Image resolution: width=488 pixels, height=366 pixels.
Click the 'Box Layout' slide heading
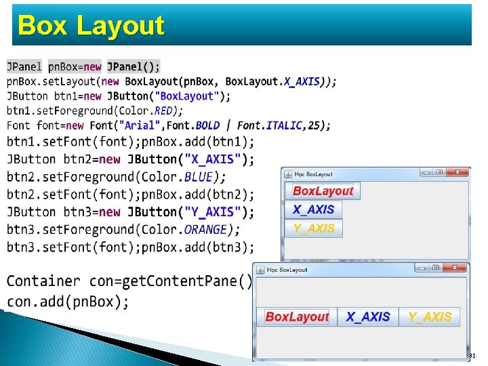[x=91, y=25]
